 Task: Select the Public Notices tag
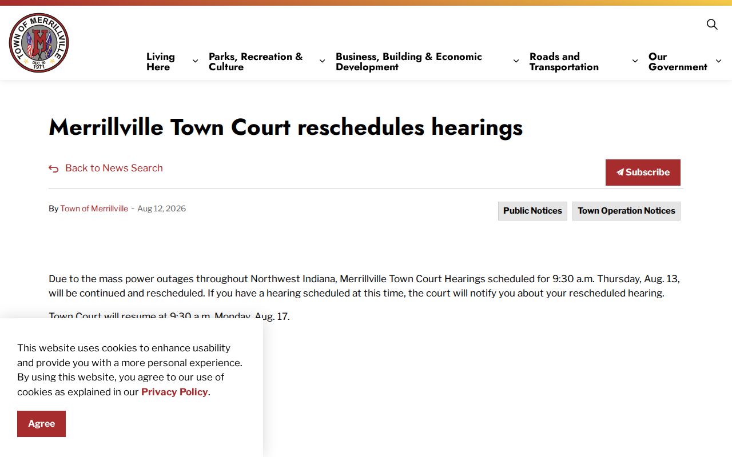pos(532,211)
